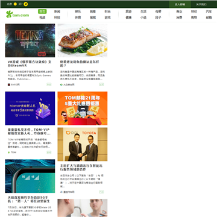The width and height of the screenshot is (217, 217).
Task: Click the TOM-VIP article summary text
Action: [30, 143]
